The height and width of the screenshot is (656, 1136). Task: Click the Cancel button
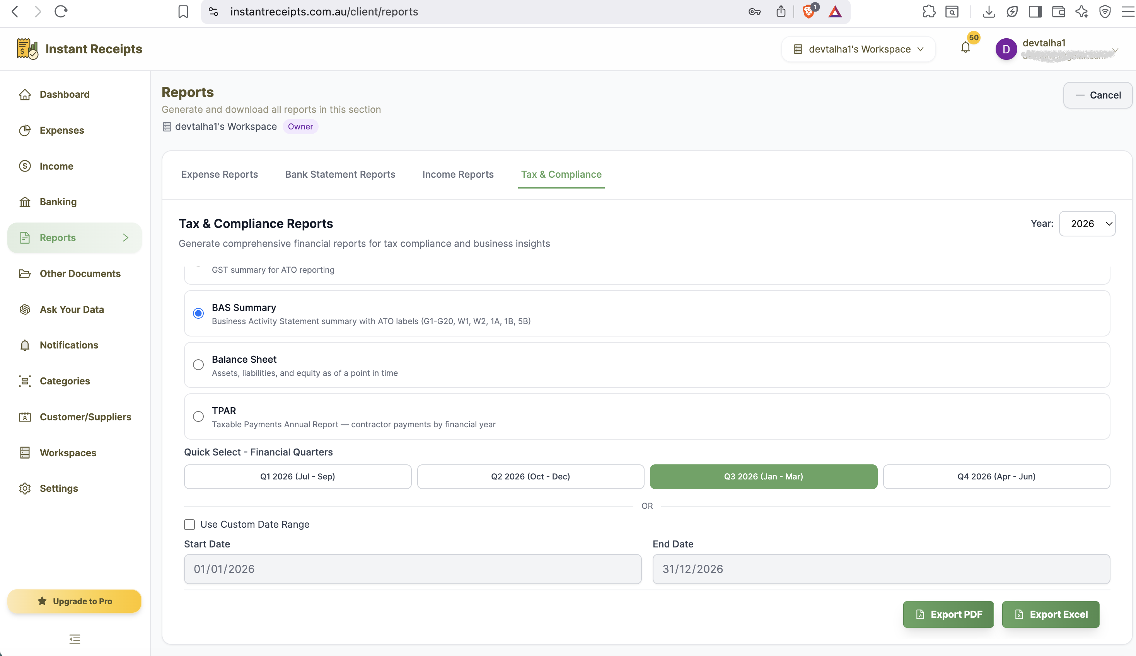click(1098, 95)
